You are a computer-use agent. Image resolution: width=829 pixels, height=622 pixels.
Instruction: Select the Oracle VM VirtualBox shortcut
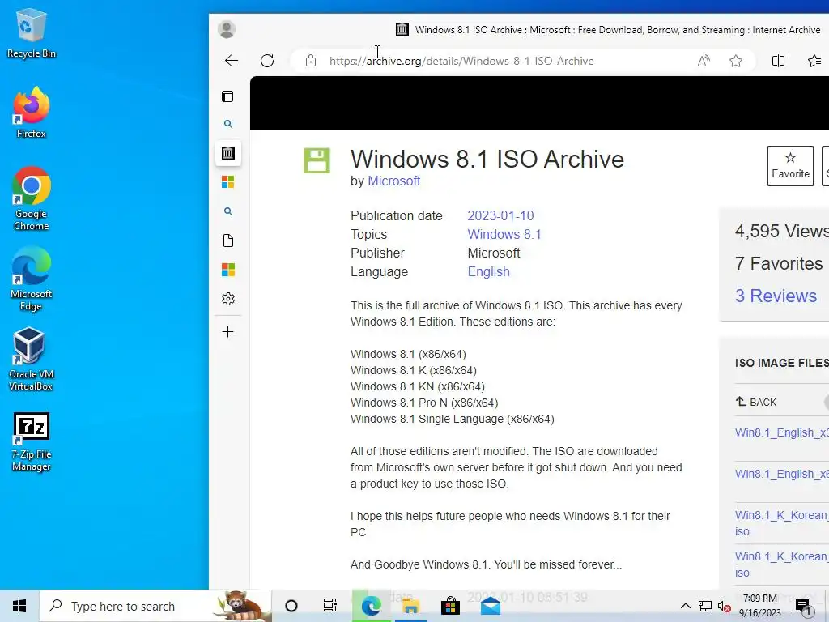31,359
